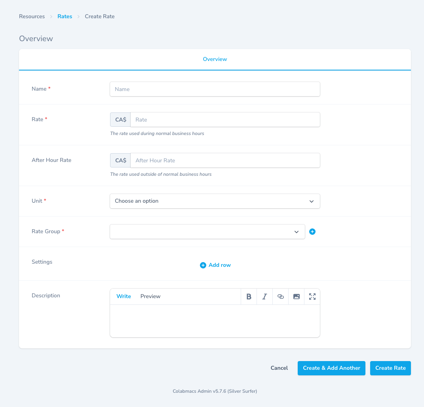Switch to the Preview tab of Description
424x407 pixels.
coord(150,296)
